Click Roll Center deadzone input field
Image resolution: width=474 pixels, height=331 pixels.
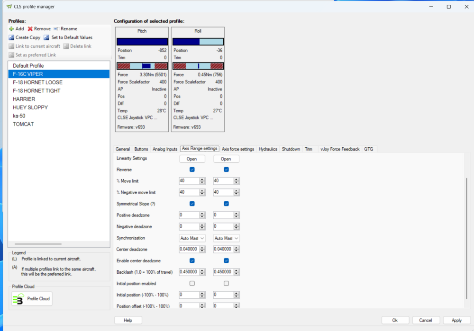pyautogui.click(x=223, y=249)
